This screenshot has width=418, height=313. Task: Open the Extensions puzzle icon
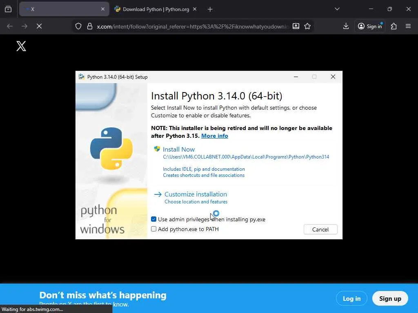point(394,26)
